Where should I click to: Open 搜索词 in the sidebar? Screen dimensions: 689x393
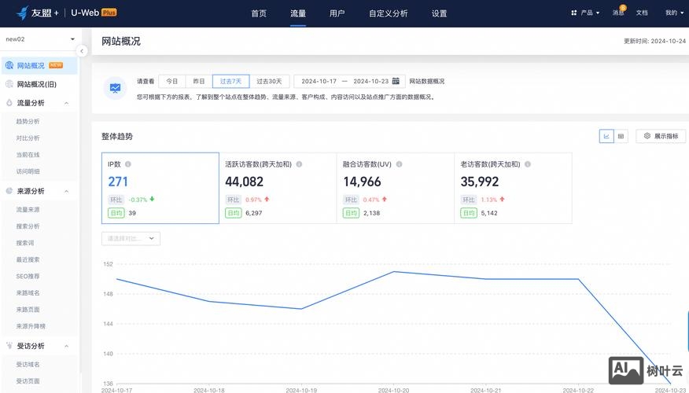tap(25, 243)
